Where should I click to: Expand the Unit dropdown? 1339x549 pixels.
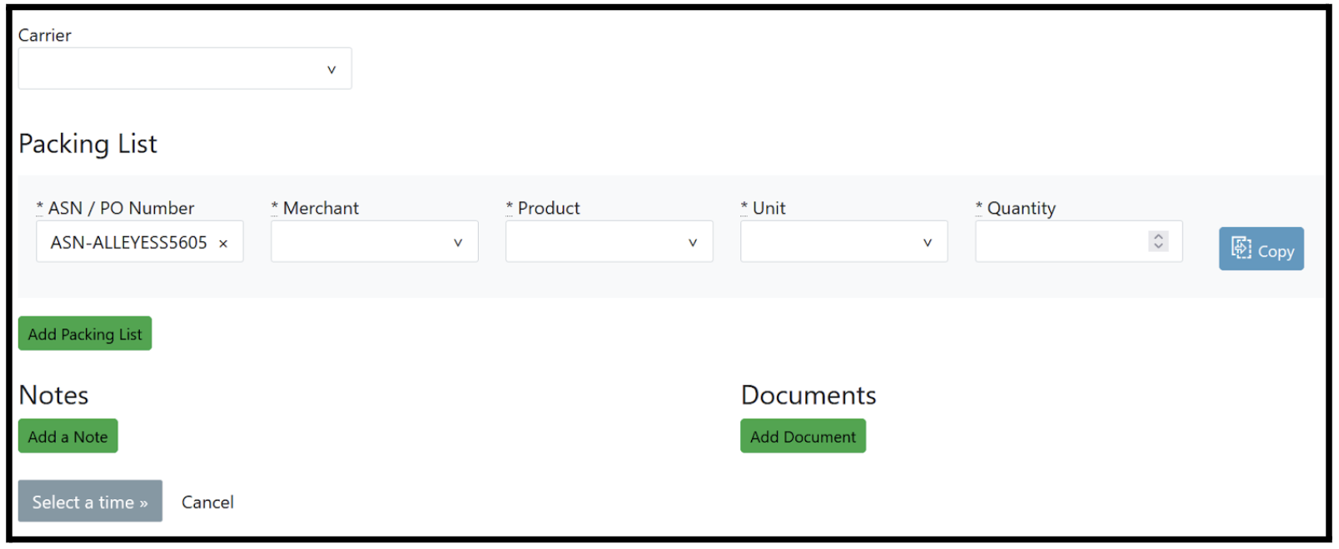point(844,242)
